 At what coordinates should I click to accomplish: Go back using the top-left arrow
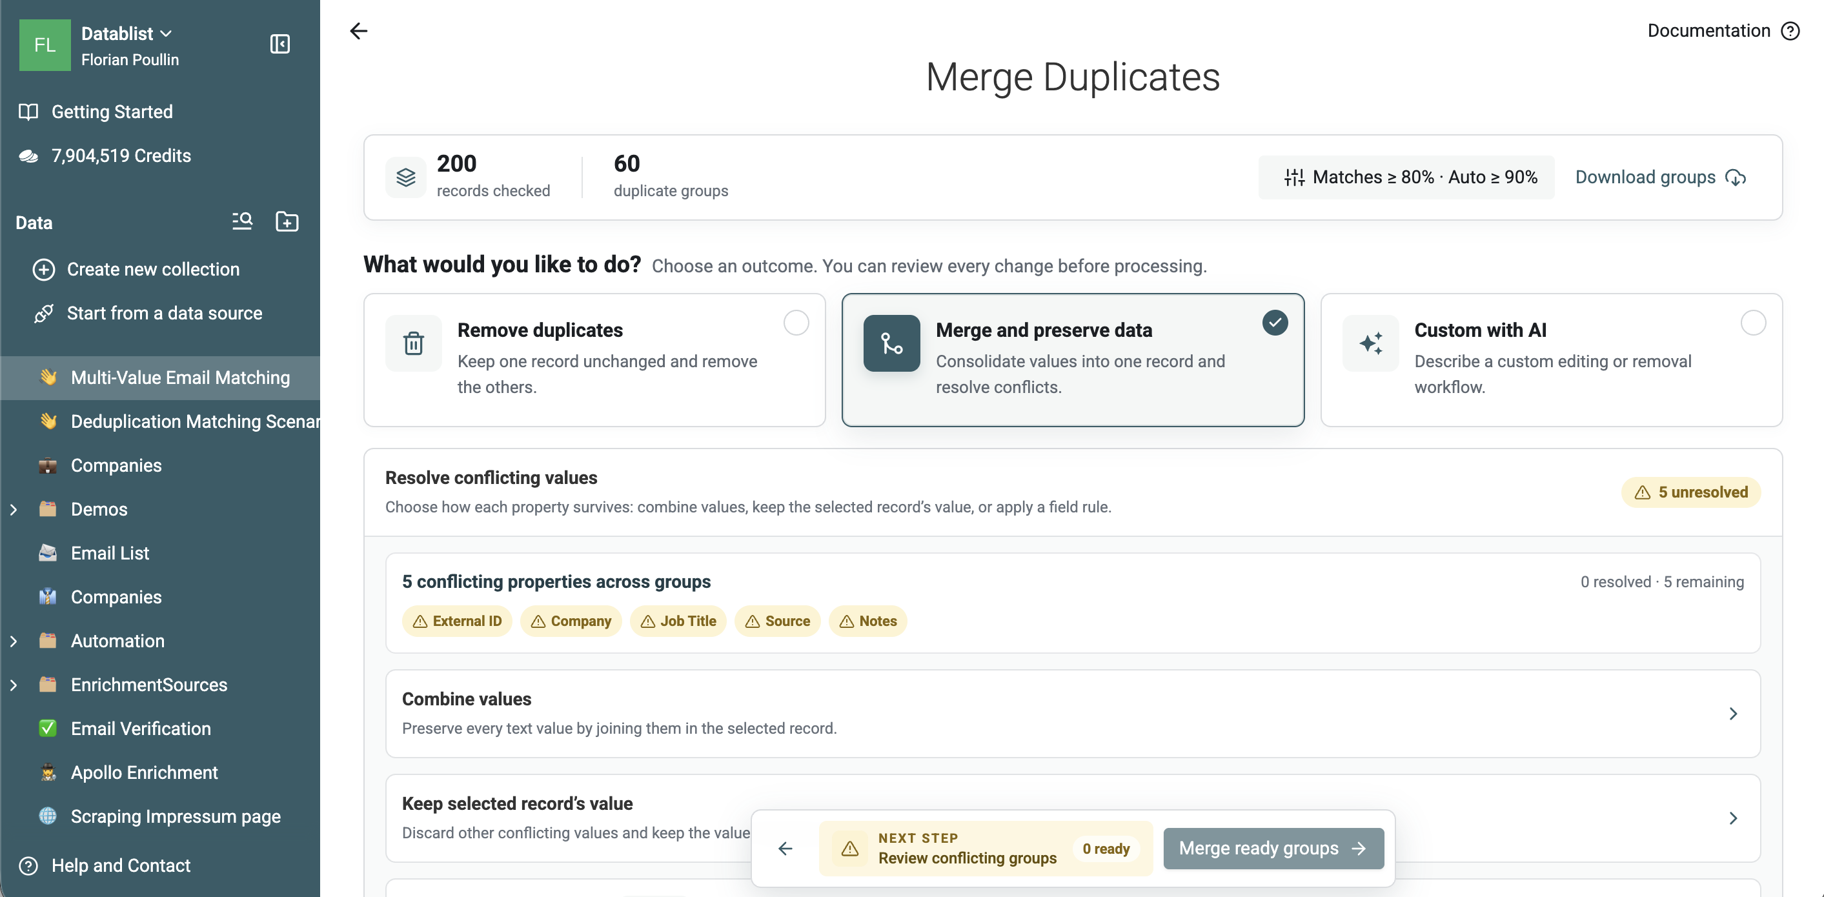359,30
